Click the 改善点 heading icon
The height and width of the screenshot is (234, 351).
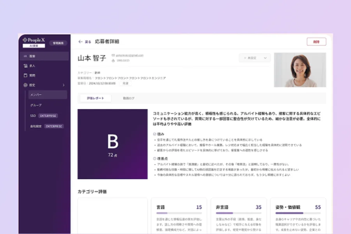tap(154, 159)
